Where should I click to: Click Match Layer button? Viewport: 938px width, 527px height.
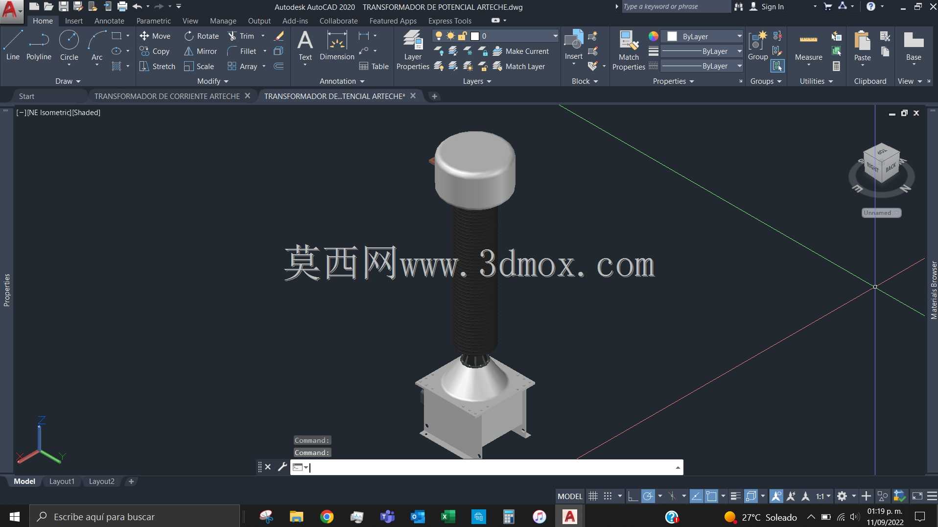(x=519, y=66)
